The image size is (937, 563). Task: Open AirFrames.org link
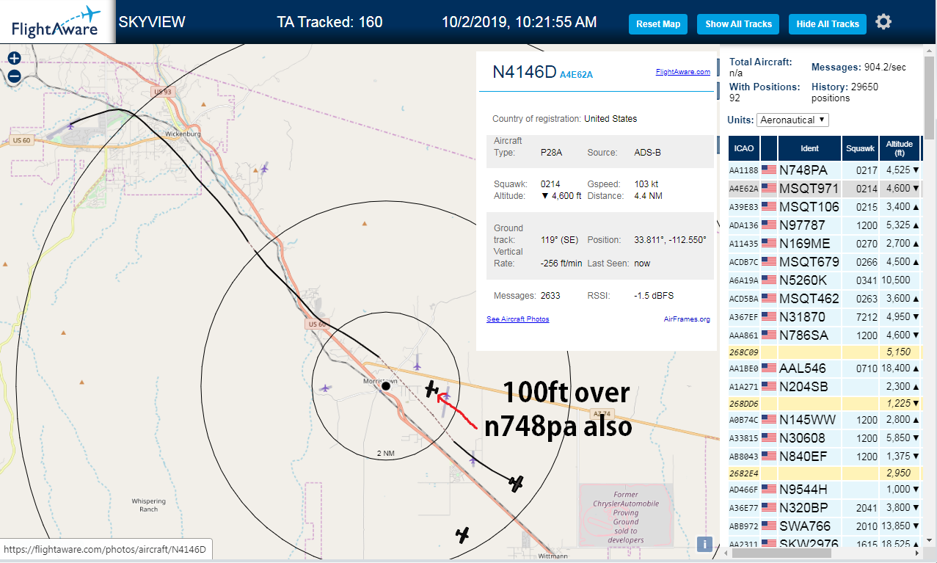click(x=687, y=319)
